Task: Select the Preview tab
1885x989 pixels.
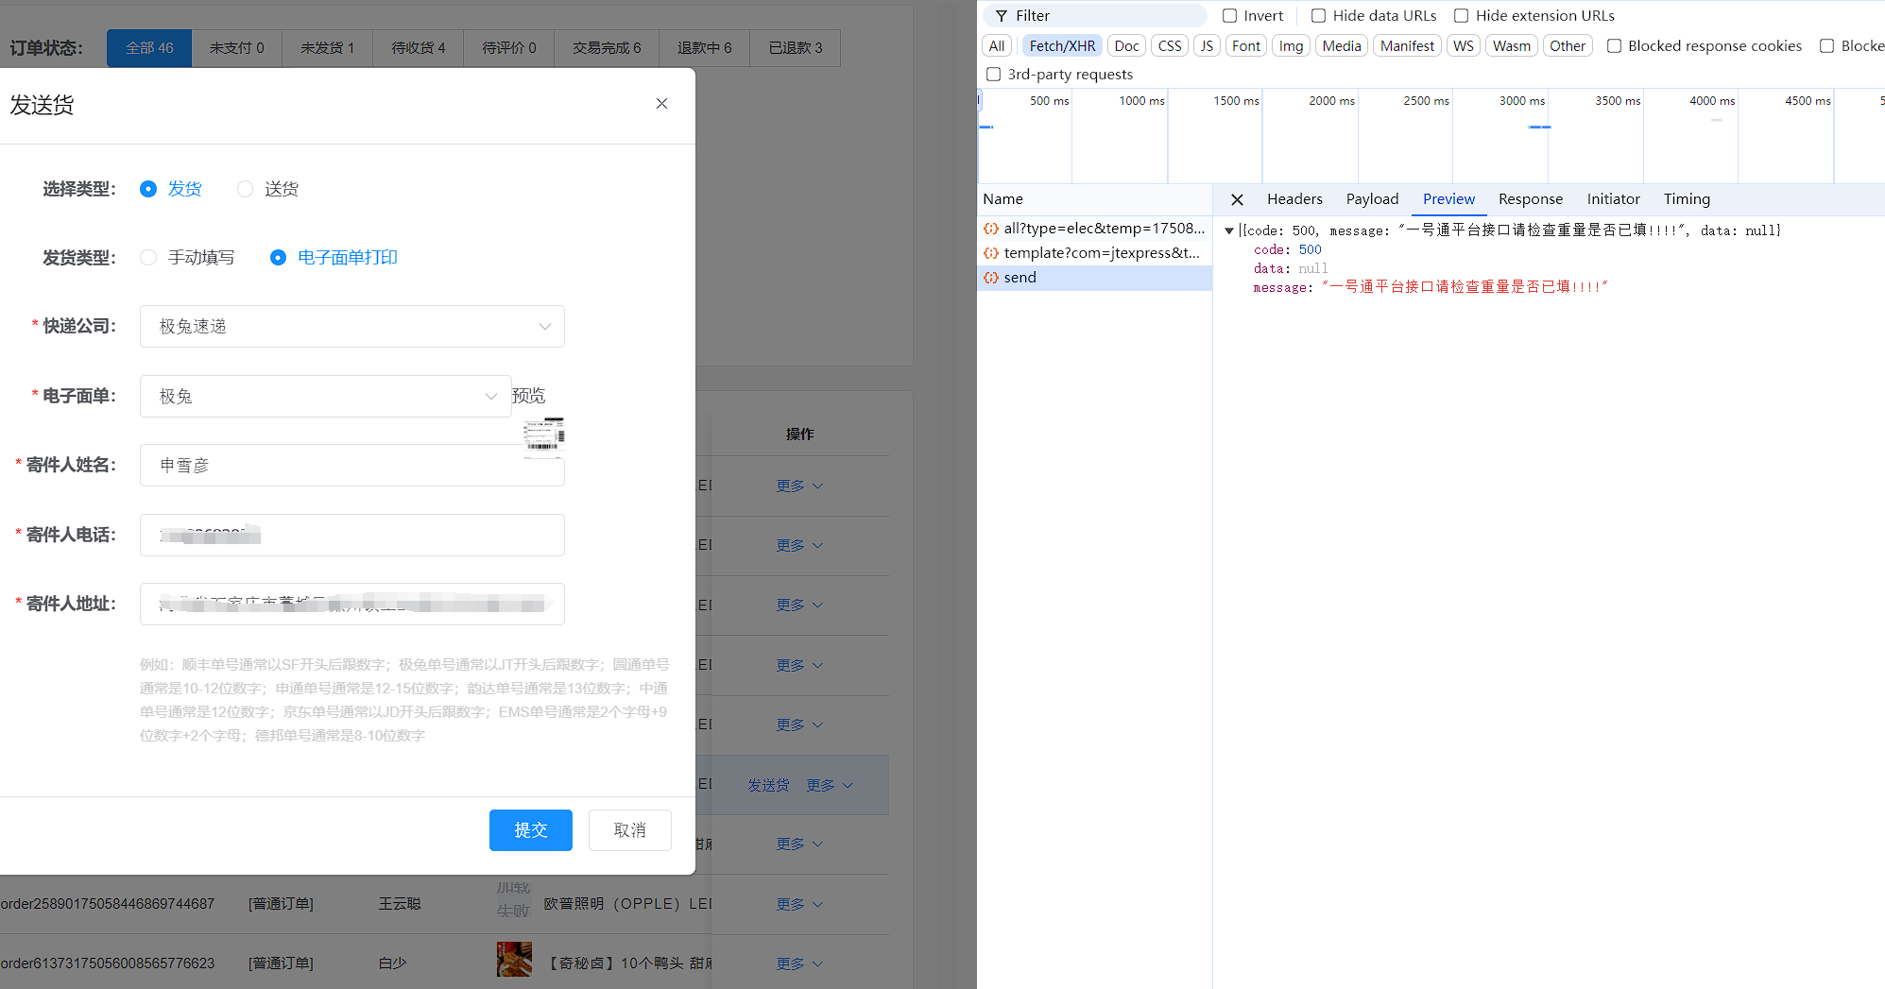Action: 1448,199
